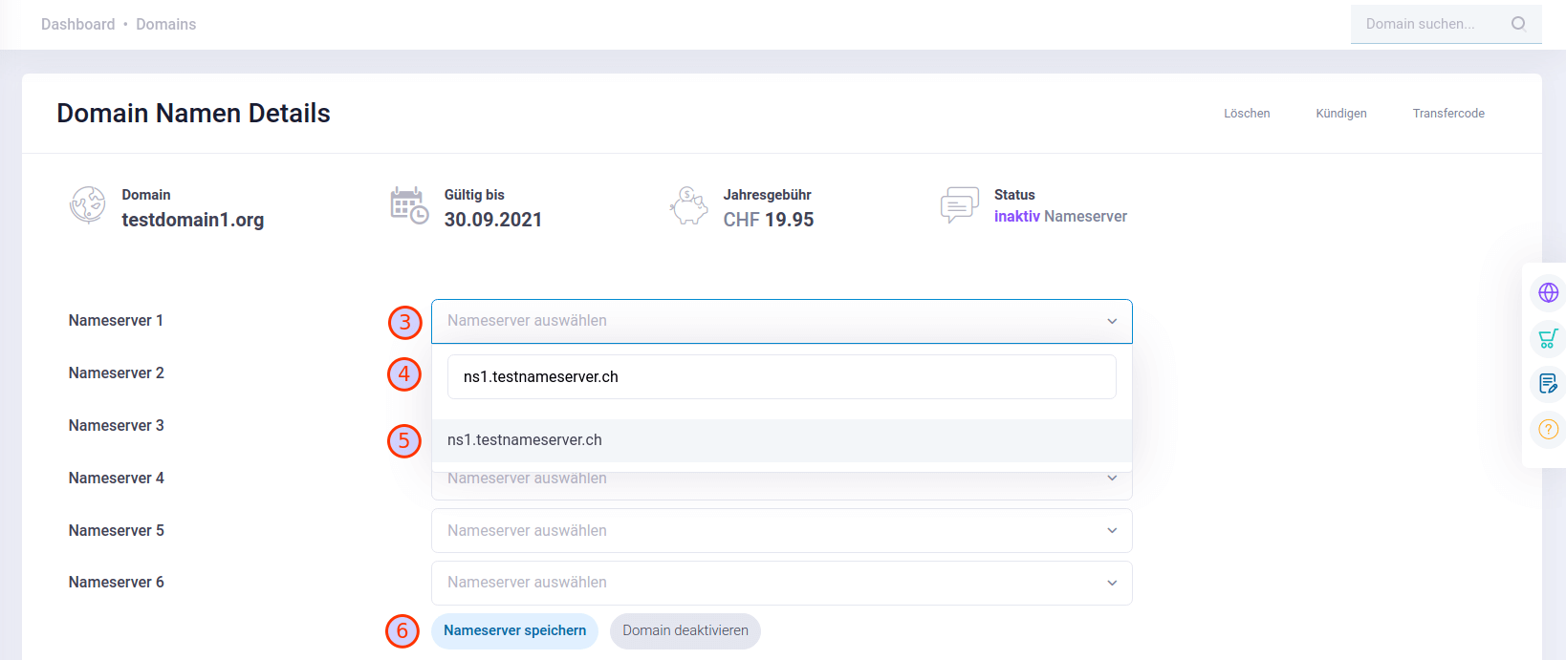The height and width of the screenshot is (660, 1566).
Task: Open the Domains breadcrumb link
Action: (x=165, y=24)
